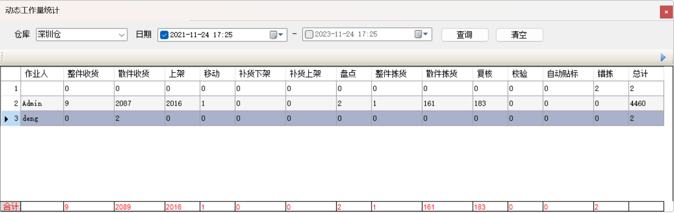The image size is (674, 213).
Task: Click the 整件收货 column header
Action: coord(88,74)
